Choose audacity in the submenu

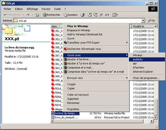click(147, 59)
